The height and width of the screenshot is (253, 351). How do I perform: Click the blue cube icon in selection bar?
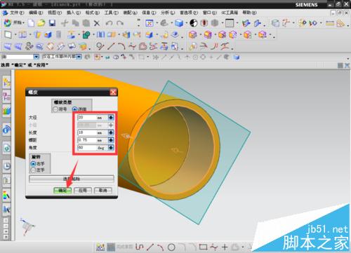(x=237, y=57)
